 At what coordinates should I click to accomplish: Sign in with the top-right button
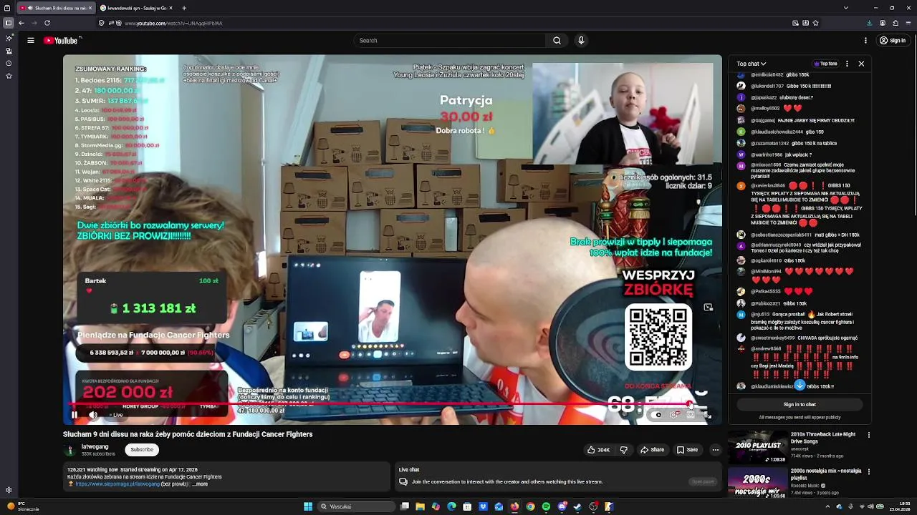pos(893,41)
